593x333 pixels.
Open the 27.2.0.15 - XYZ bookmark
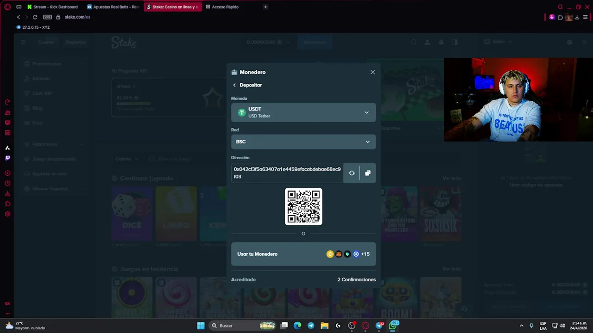pos(33,27)
